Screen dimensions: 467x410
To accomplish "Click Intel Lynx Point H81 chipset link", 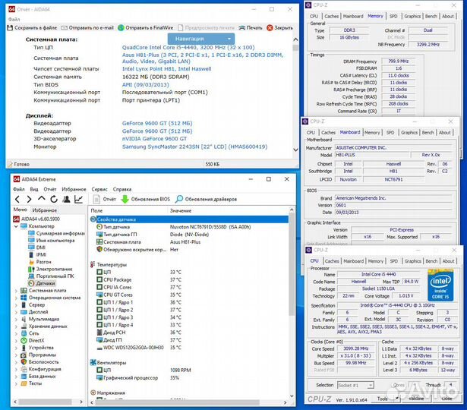I will pyautogui.click(x=166, y=69).
